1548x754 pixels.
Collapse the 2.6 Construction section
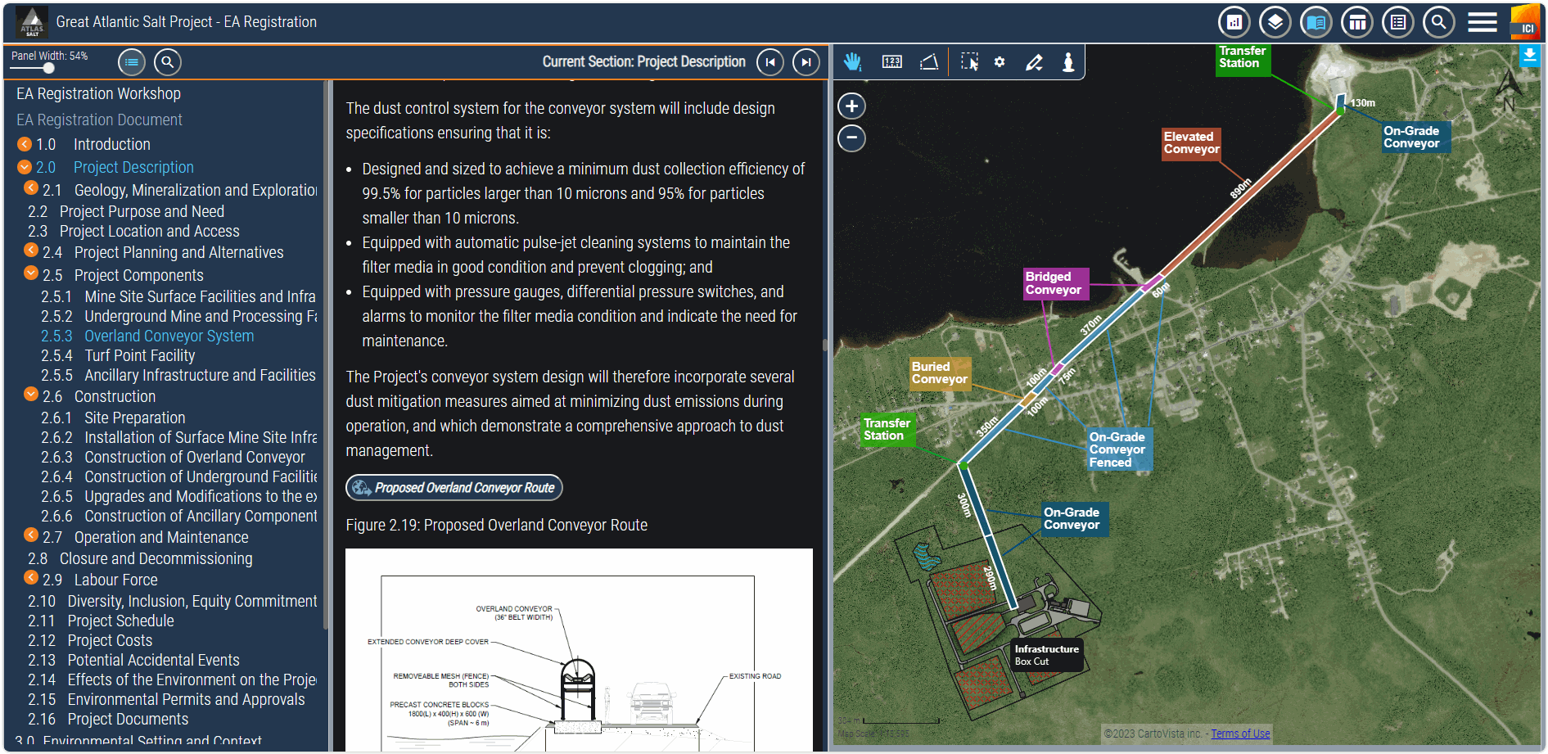31,395
